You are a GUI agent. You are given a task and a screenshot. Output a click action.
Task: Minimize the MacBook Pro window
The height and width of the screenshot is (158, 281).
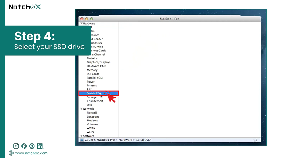coord(87,19)
